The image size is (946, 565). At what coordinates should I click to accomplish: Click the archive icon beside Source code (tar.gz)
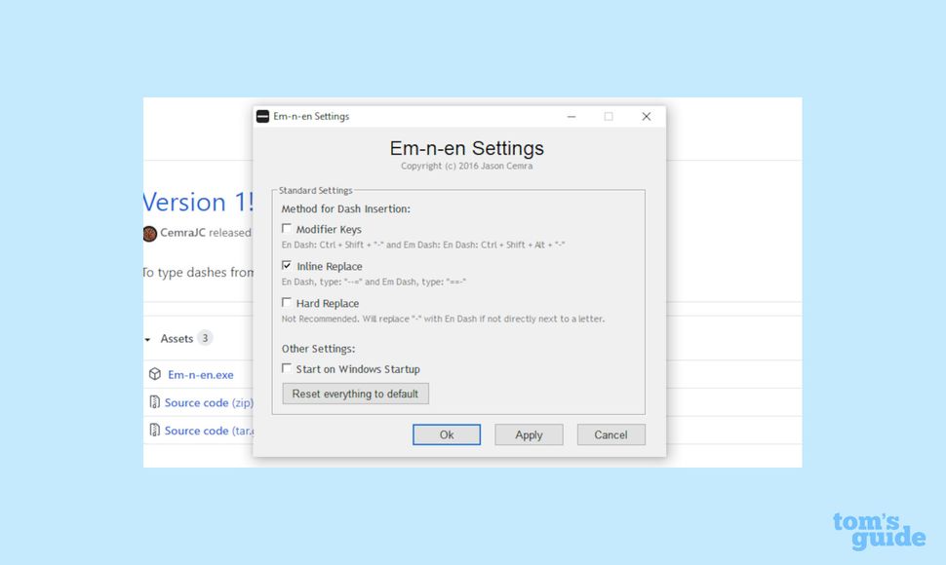(x=154, y=431)
